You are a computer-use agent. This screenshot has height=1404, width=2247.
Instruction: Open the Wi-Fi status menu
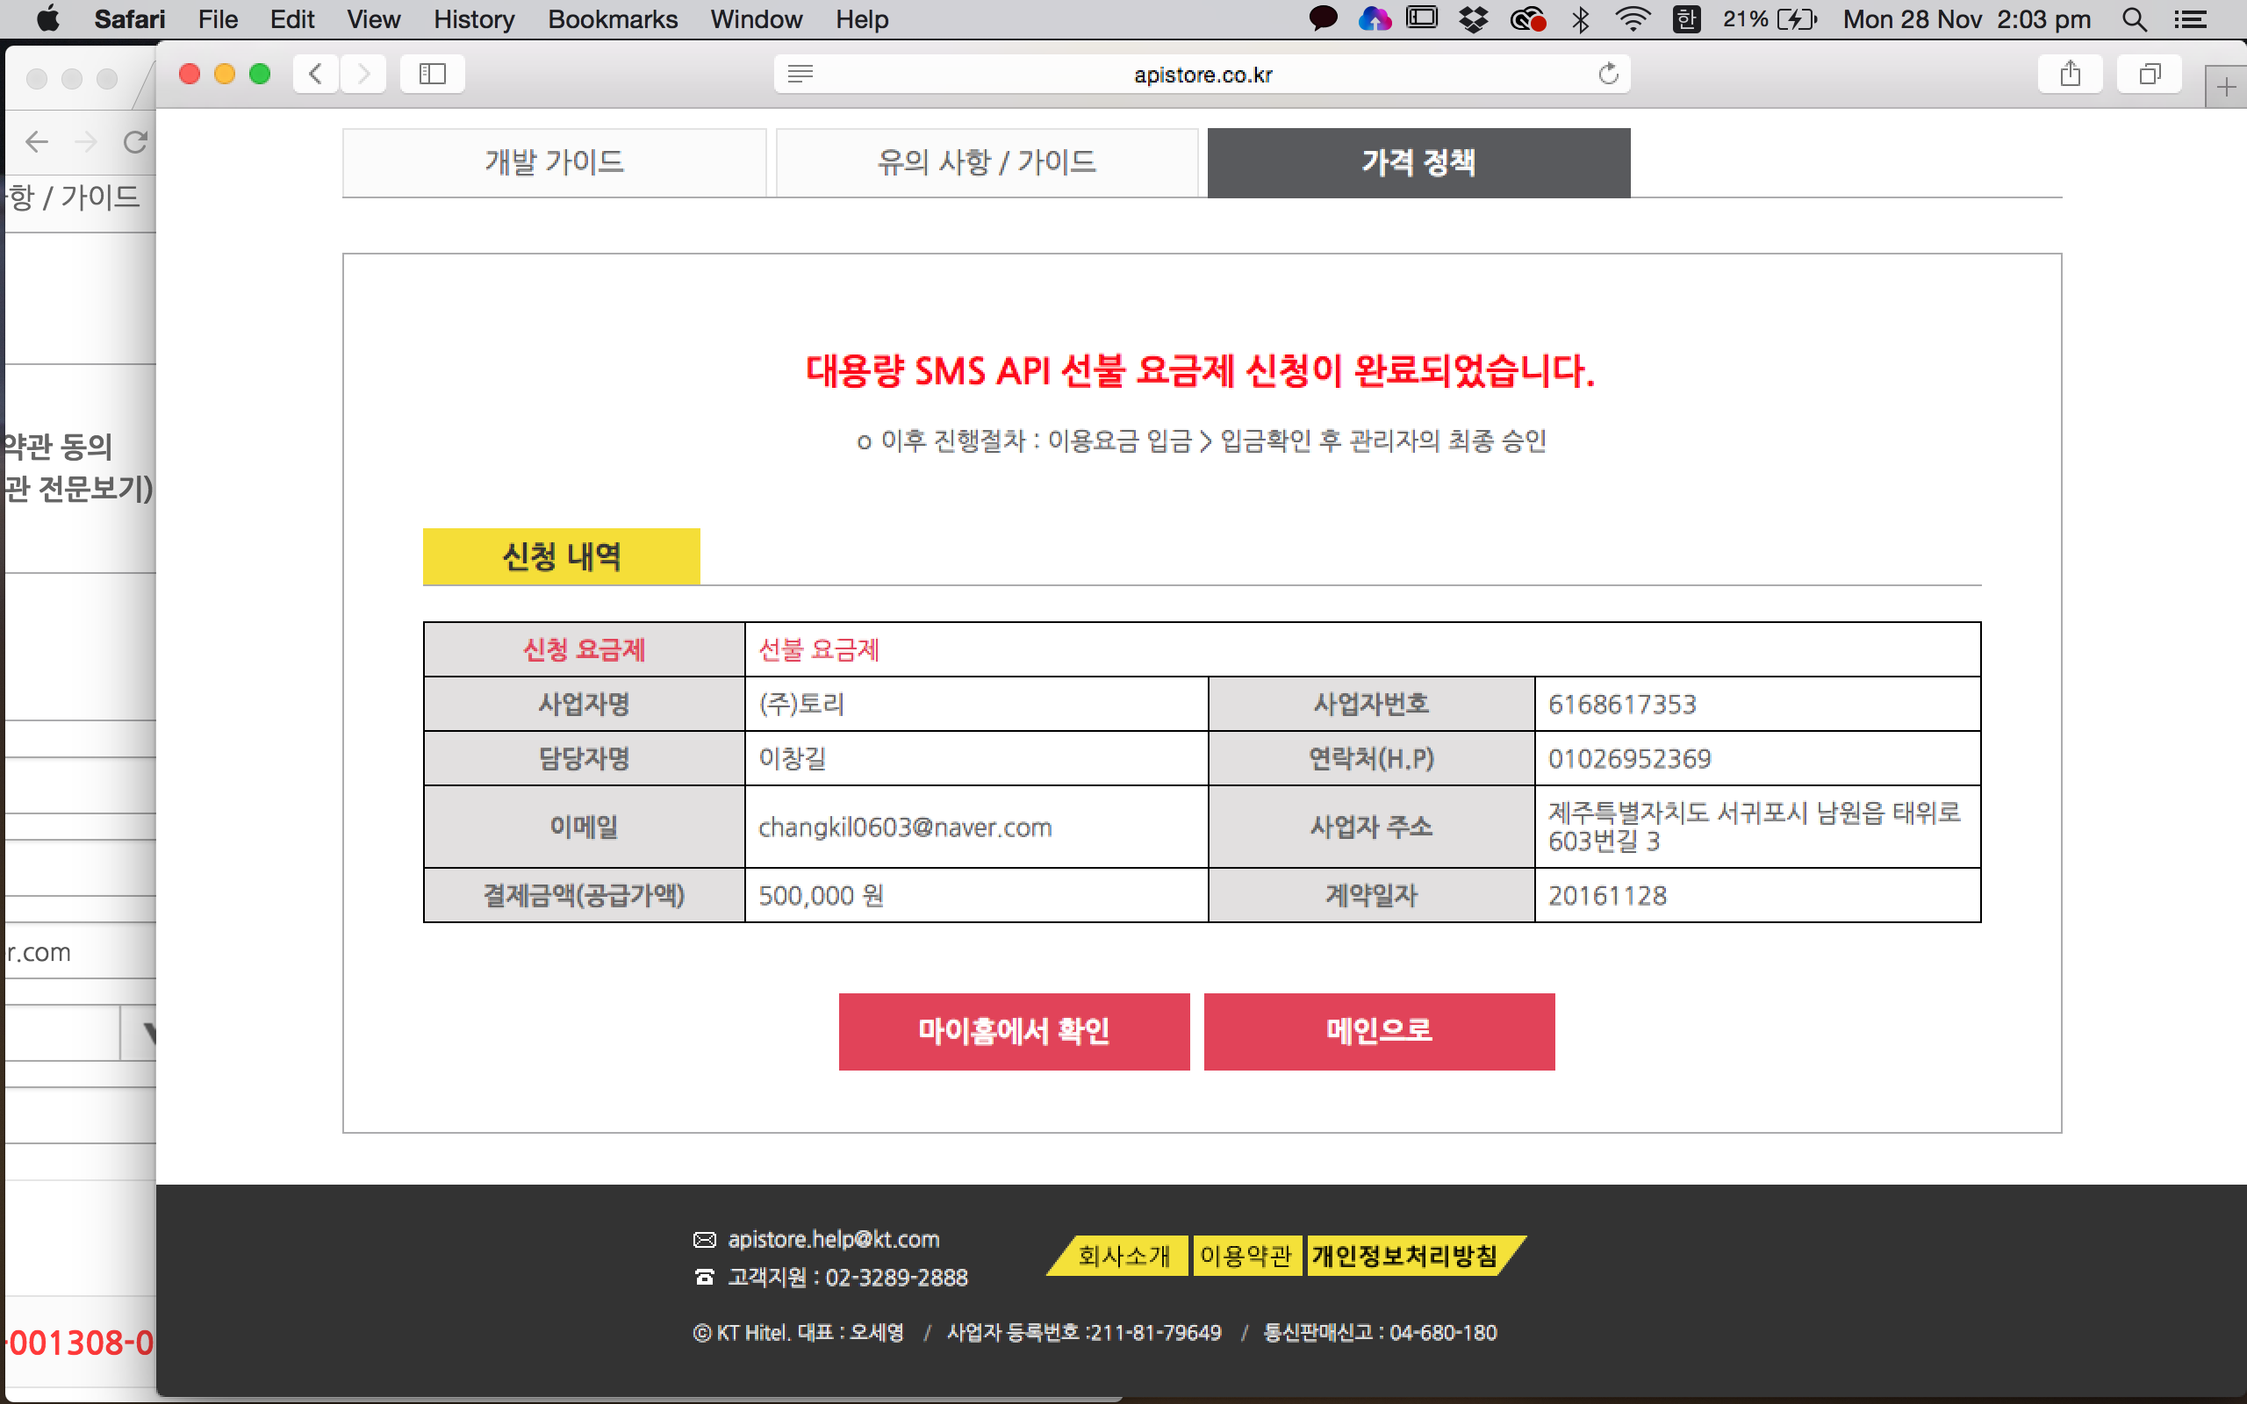tap(1632, 19)
